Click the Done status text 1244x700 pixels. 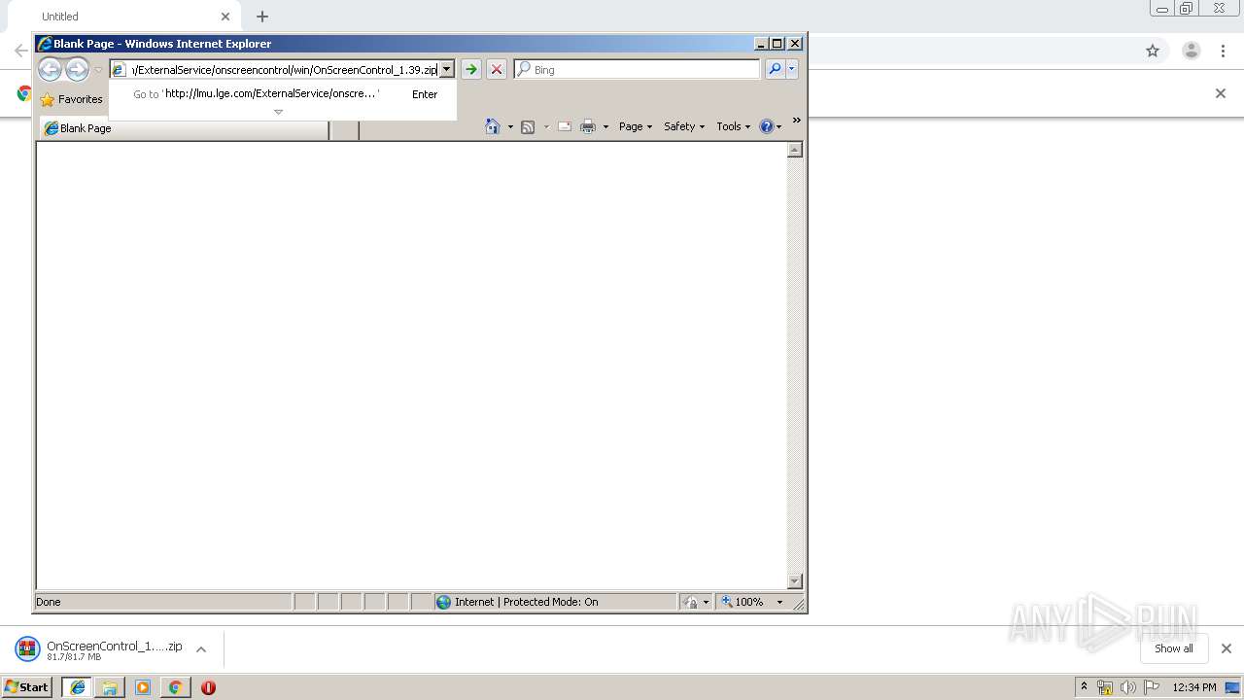tap(49, 602)
